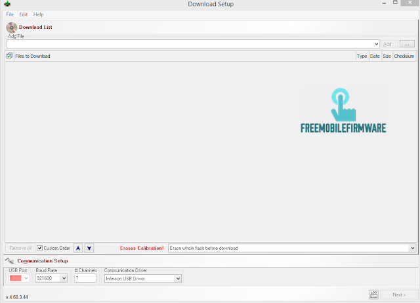Viewport: 420px width, 303px height.
Task: Click the Download List disc icon
Action: point(12,28)
